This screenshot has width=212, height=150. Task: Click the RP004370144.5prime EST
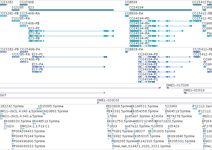click(x=13, y=139)
